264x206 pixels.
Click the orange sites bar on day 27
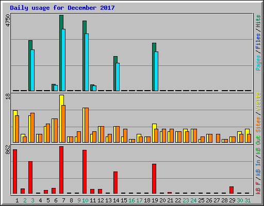218,138
